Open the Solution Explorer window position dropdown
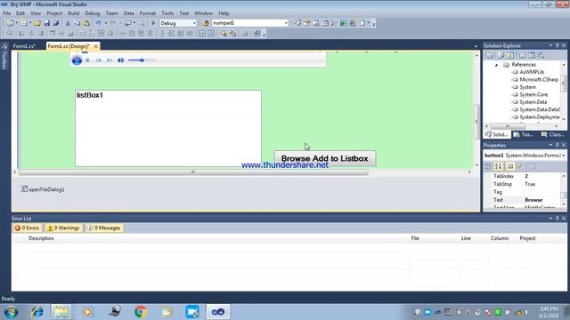This screenshot has height=320, width=570. tap(550, 45)
